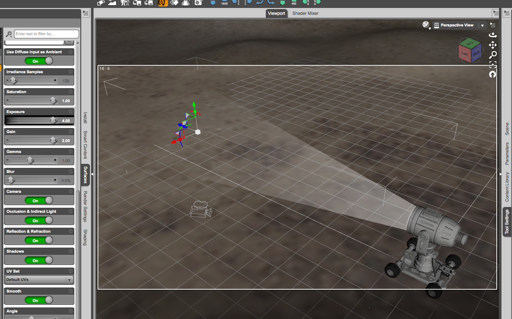Open the Smart Content side tab

point(86,145)
